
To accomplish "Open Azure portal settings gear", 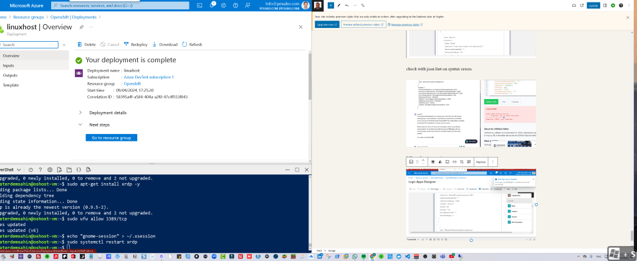I will coord(223,5).
